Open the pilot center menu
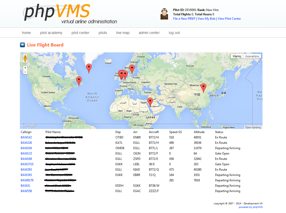Image resolution: width=286 pixels, height=213 pixels. pyautogui.click(x=80, y=33)
